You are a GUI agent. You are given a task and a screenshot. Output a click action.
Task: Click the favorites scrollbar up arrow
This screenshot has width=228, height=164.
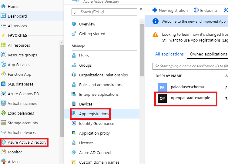click(62, 43)
